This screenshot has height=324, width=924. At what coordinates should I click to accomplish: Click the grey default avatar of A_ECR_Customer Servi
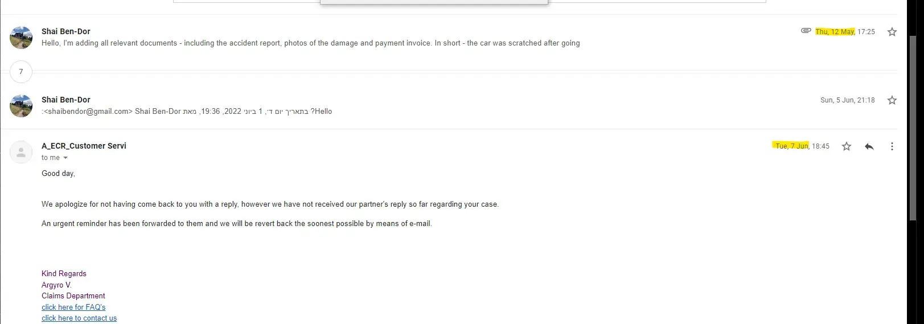click(21, 152)
